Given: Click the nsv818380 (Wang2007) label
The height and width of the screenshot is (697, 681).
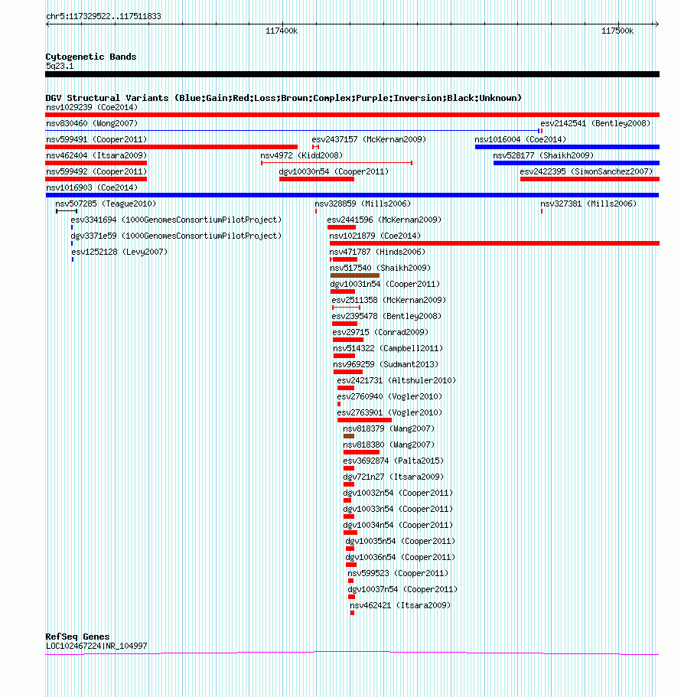Looking at the screenshot, I should (389, 445).
